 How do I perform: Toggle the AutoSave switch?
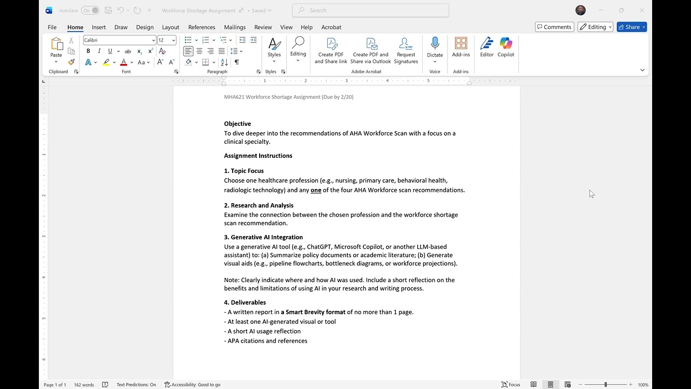[90, 10]
